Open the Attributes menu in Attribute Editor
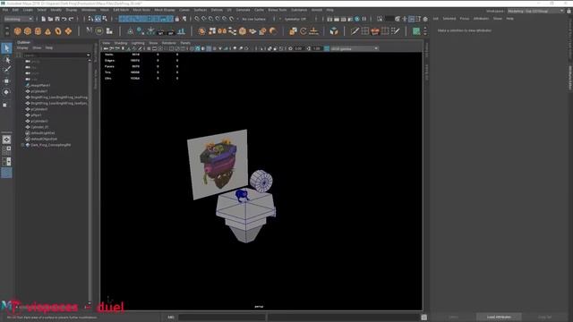The height and width of the screenshot is (322, 573). tap(481, 18)
